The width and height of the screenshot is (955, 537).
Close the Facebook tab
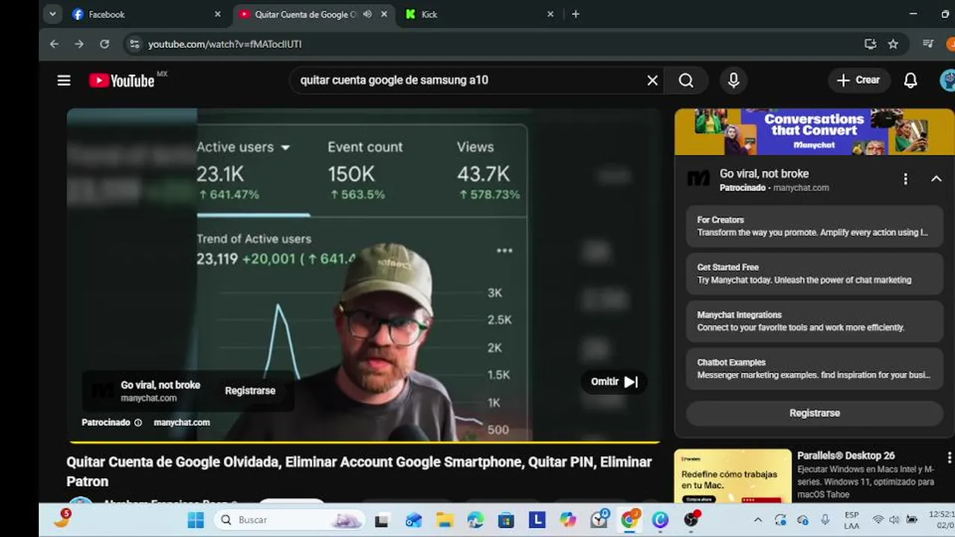tap(218, 14)
